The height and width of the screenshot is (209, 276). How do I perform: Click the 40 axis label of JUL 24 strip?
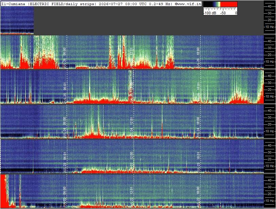(x=269, y=111)
